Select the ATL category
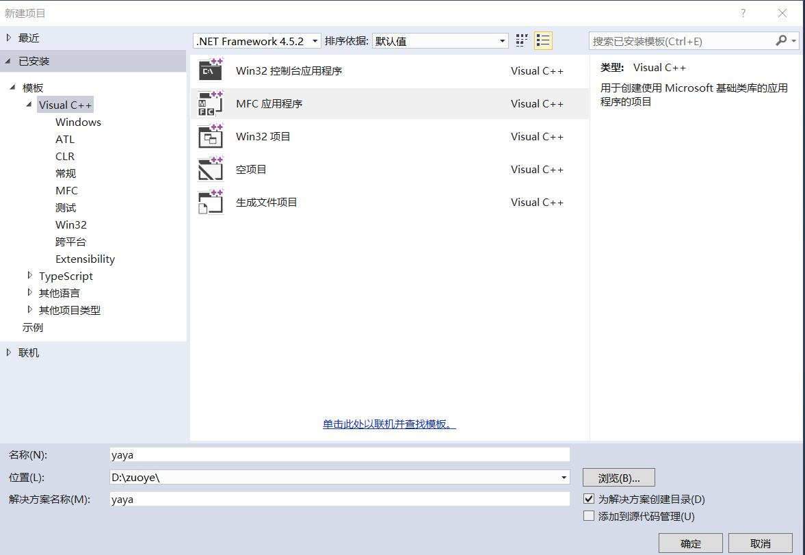The image size is (805, 555). pos(65,140)
